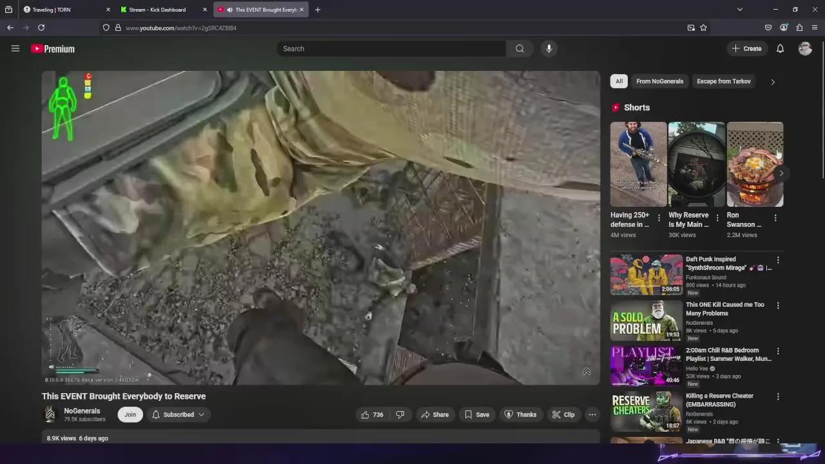
Task: Open Reserve Cheaters video thumbnail
Action: coord(646,412)
